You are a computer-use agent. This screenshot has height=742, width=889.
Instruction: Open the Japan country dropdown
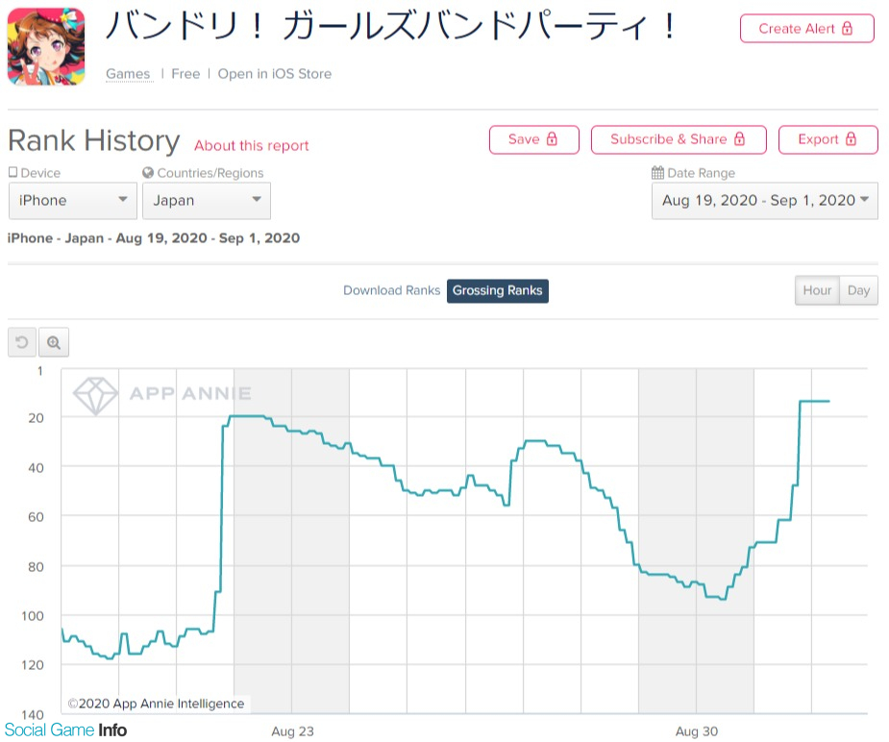click(x=206, y=200)
